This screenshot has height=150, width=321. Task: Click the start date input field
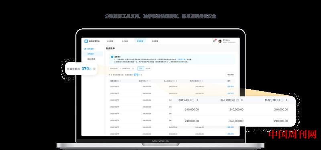point(114,68)
